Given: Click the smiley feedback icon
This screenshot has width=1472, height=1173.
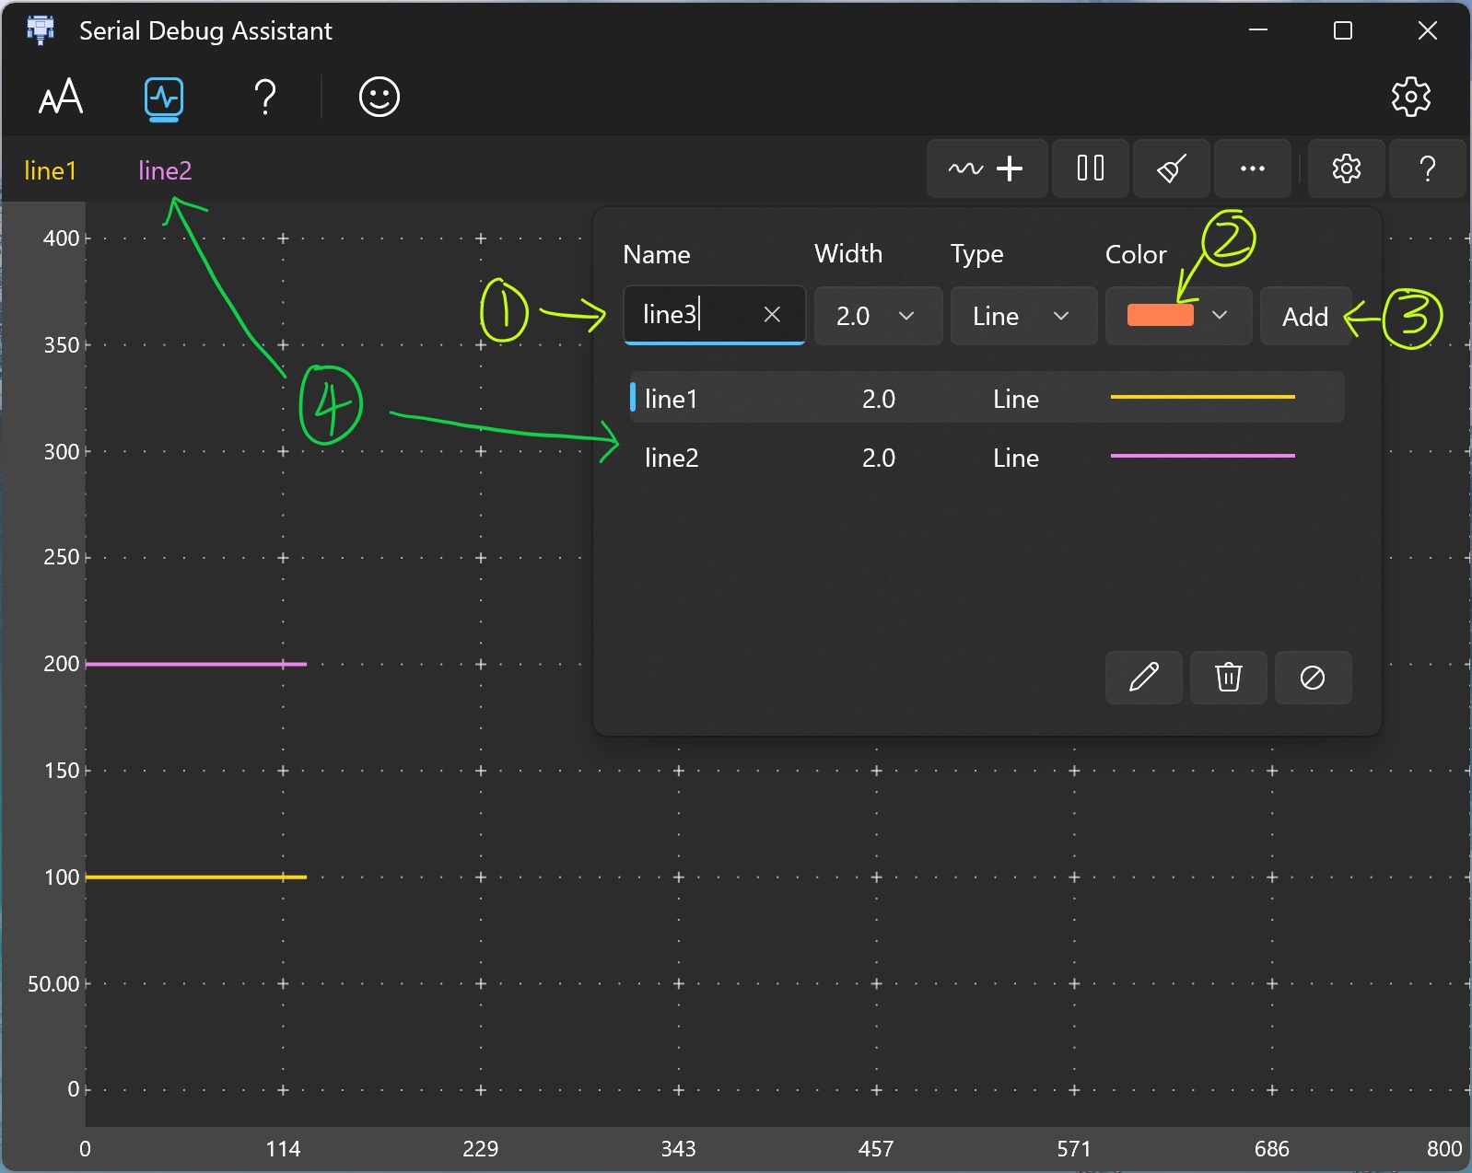Looking at the screenshot, I should [x=379, y=97].
